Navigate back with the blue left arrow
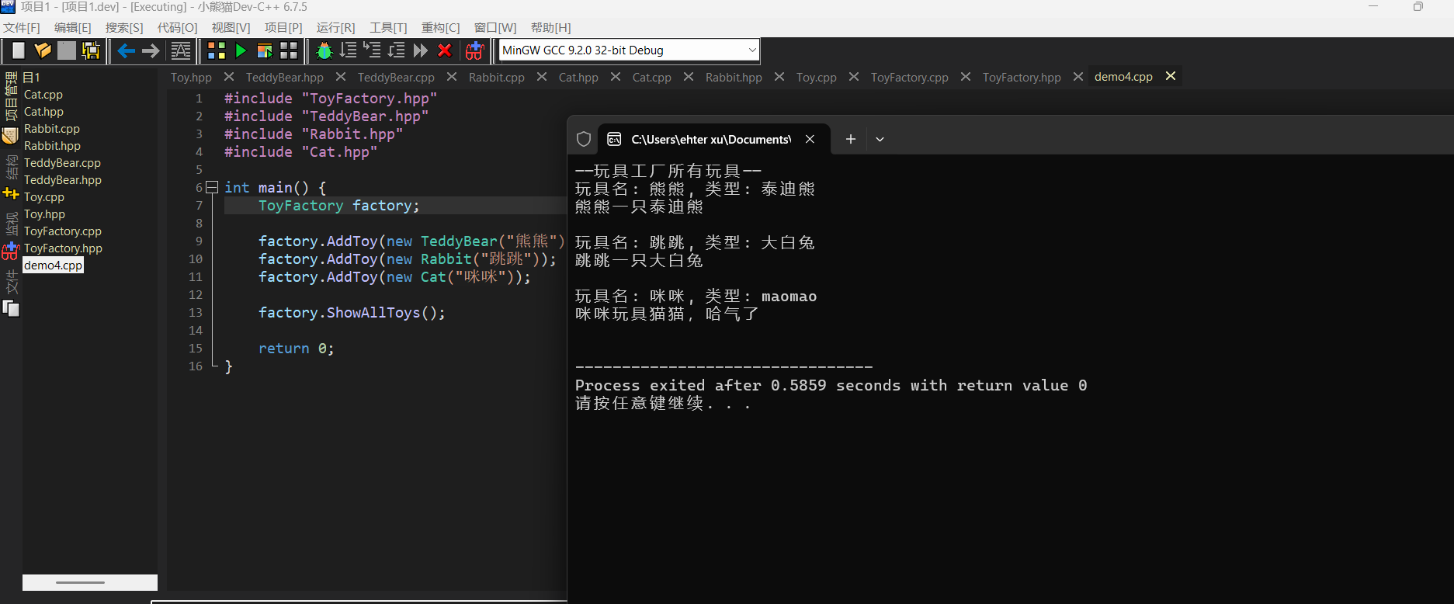 (126, 50)
